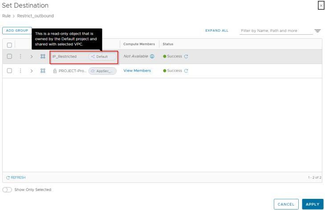Image resolution: width=325 pixels, height=210 pixels.
Task: Refresh status of the PROJECT-Pro row
Action: click(x=186, y=71)
